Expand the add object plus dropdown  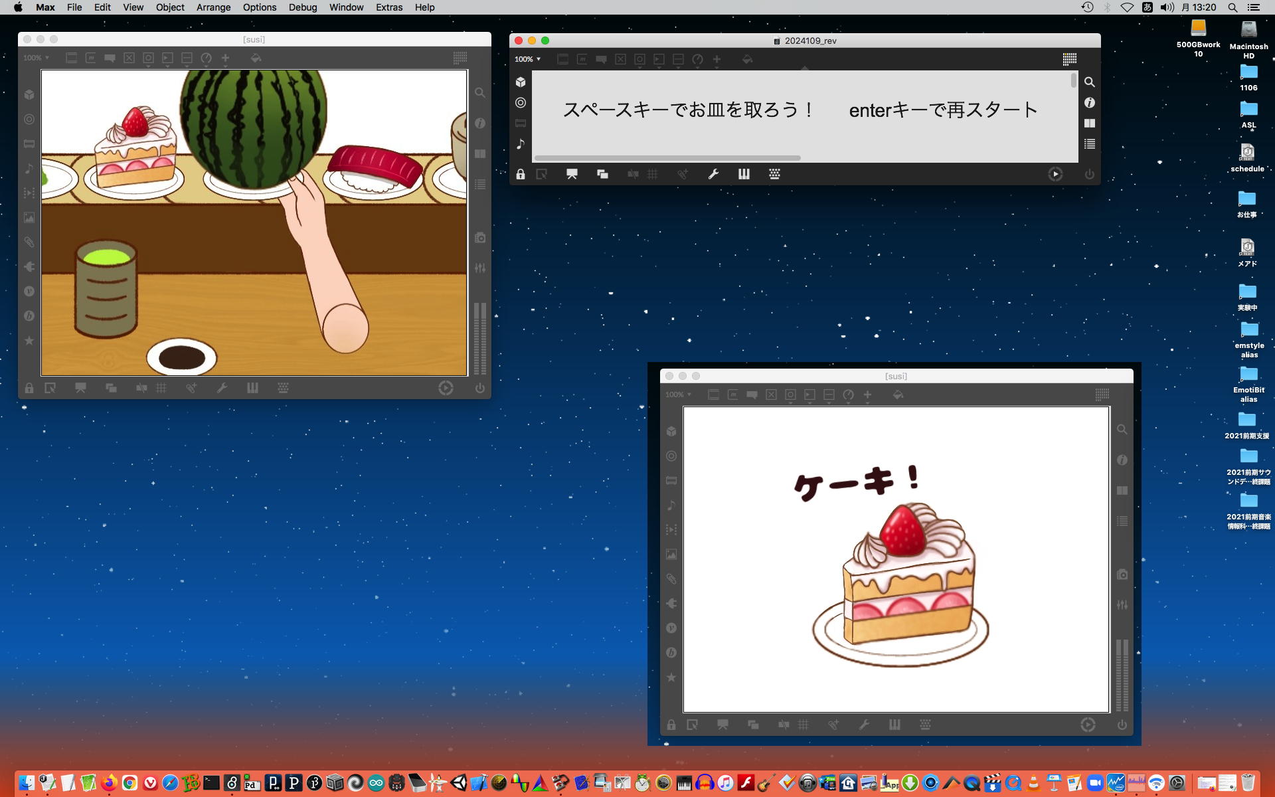[717, 60]
